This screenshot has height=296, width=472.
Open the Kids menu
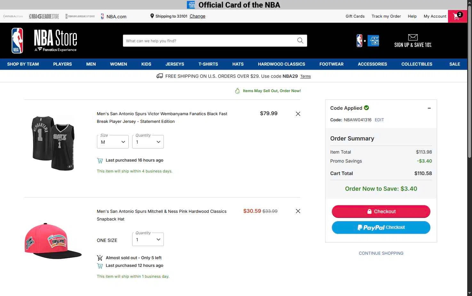pyautogui.click(x=146, y=64)
